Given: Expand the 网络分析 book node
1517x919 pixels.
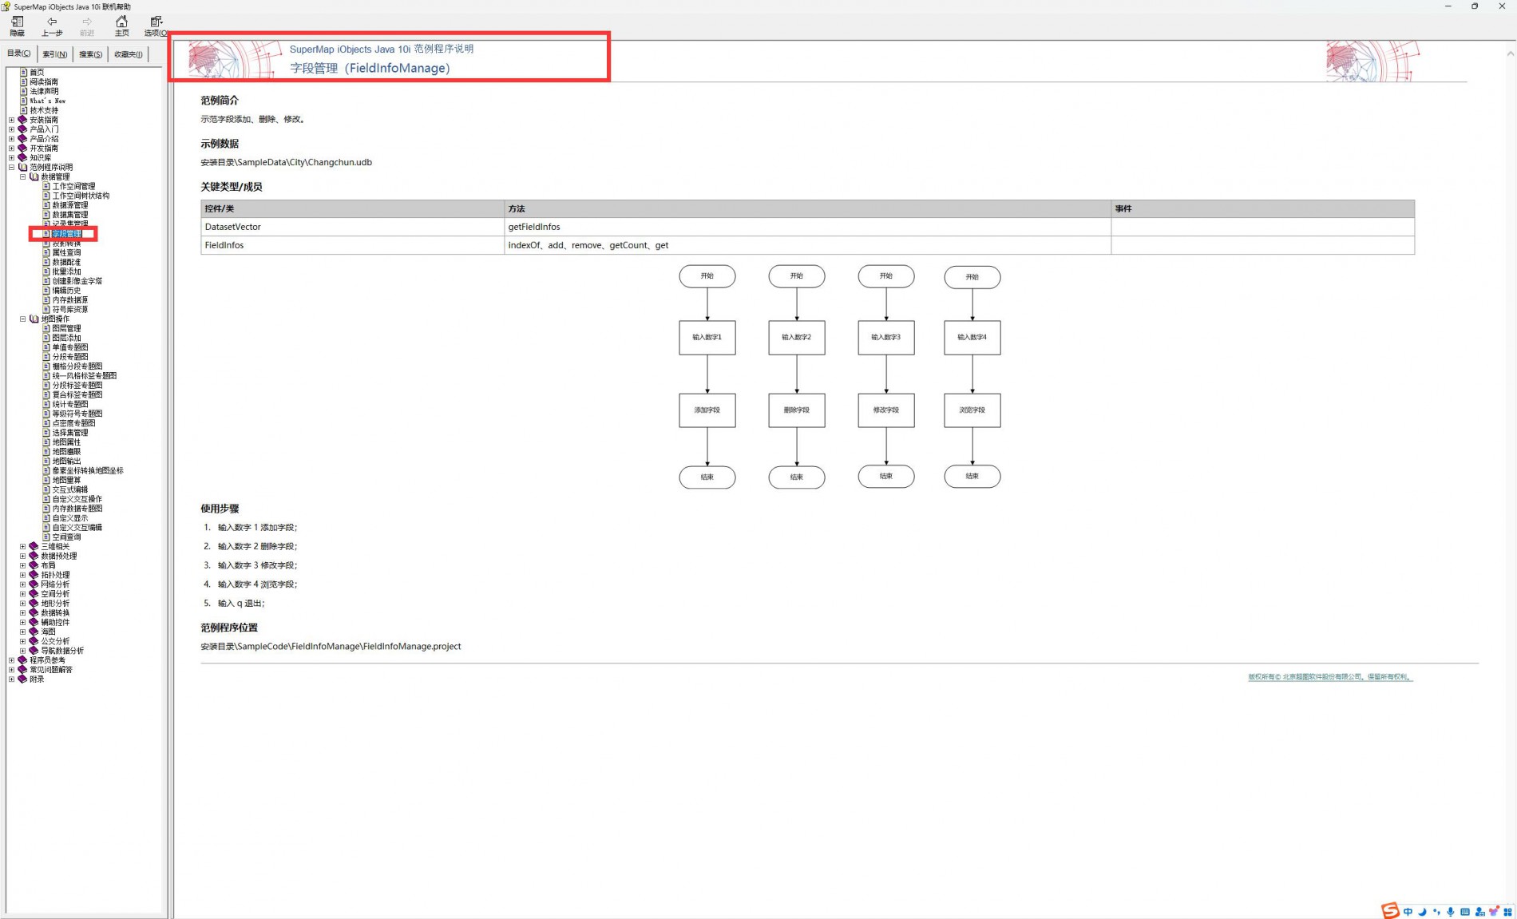Looking at the screenshot, I should click(x=22, y=584).
